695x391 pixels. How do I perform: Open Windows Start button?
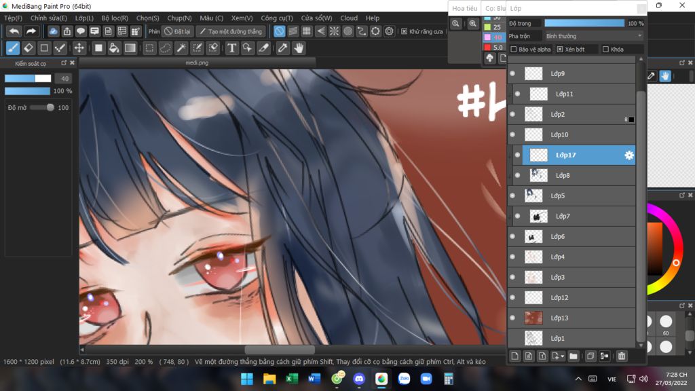247,379
